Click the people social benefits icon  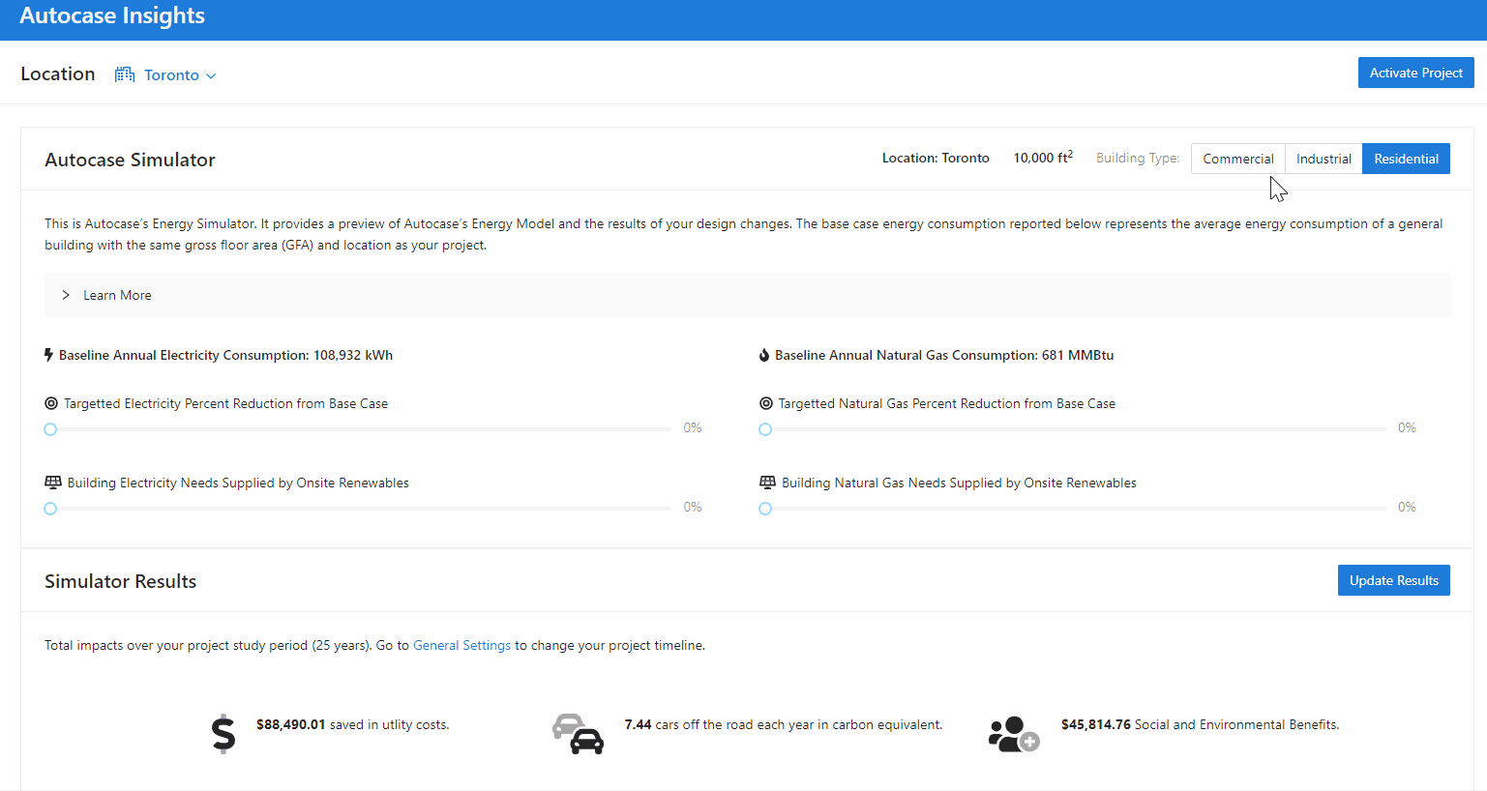pyautogui.click(x=1014, y=734)
